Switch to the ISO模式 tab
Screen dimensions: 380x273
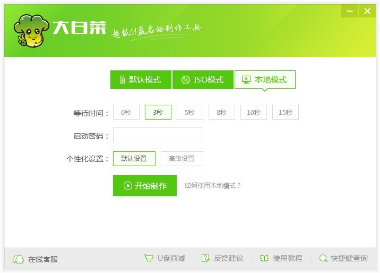tap(202, 80)
